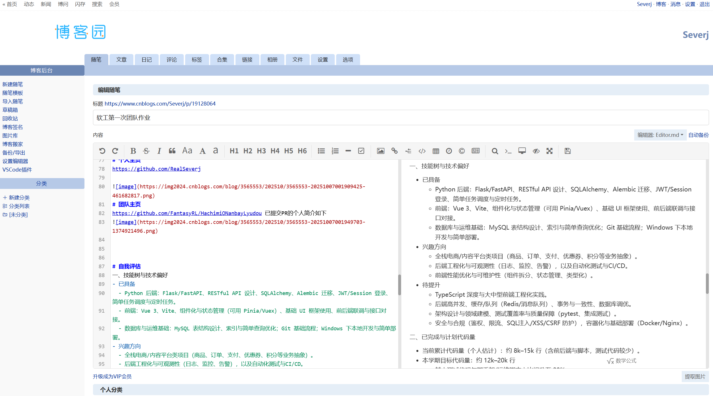The width and height of the screenshot is (713, 396).
Task: Insert an image using the picture icon
Action: click(381, 151)
